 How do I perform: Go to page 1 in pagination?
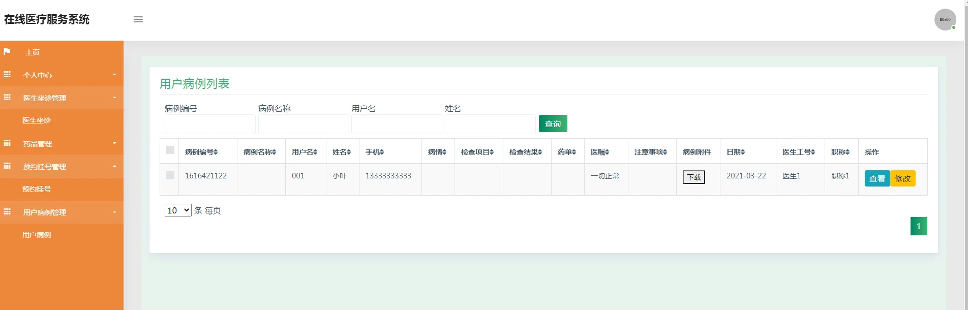pos(919,226)
